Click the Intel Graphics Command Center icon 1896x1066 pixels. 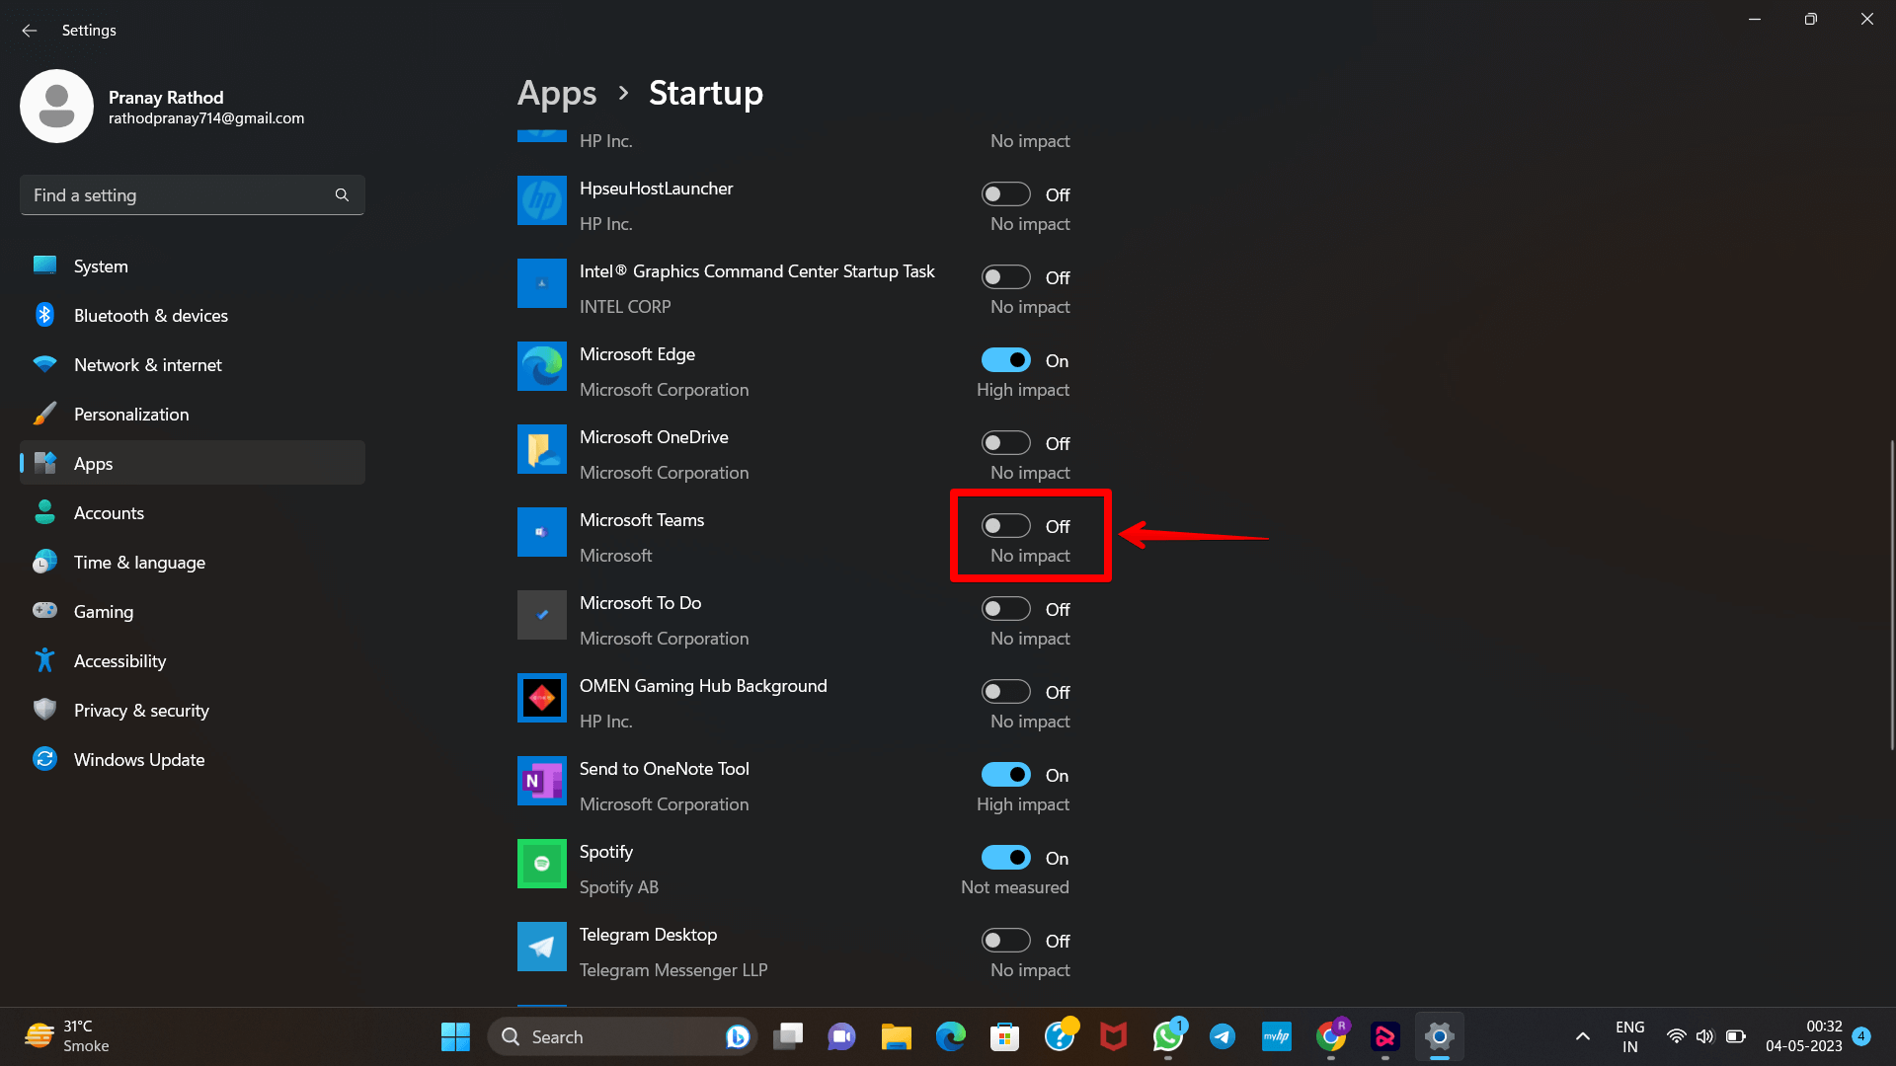541,283
